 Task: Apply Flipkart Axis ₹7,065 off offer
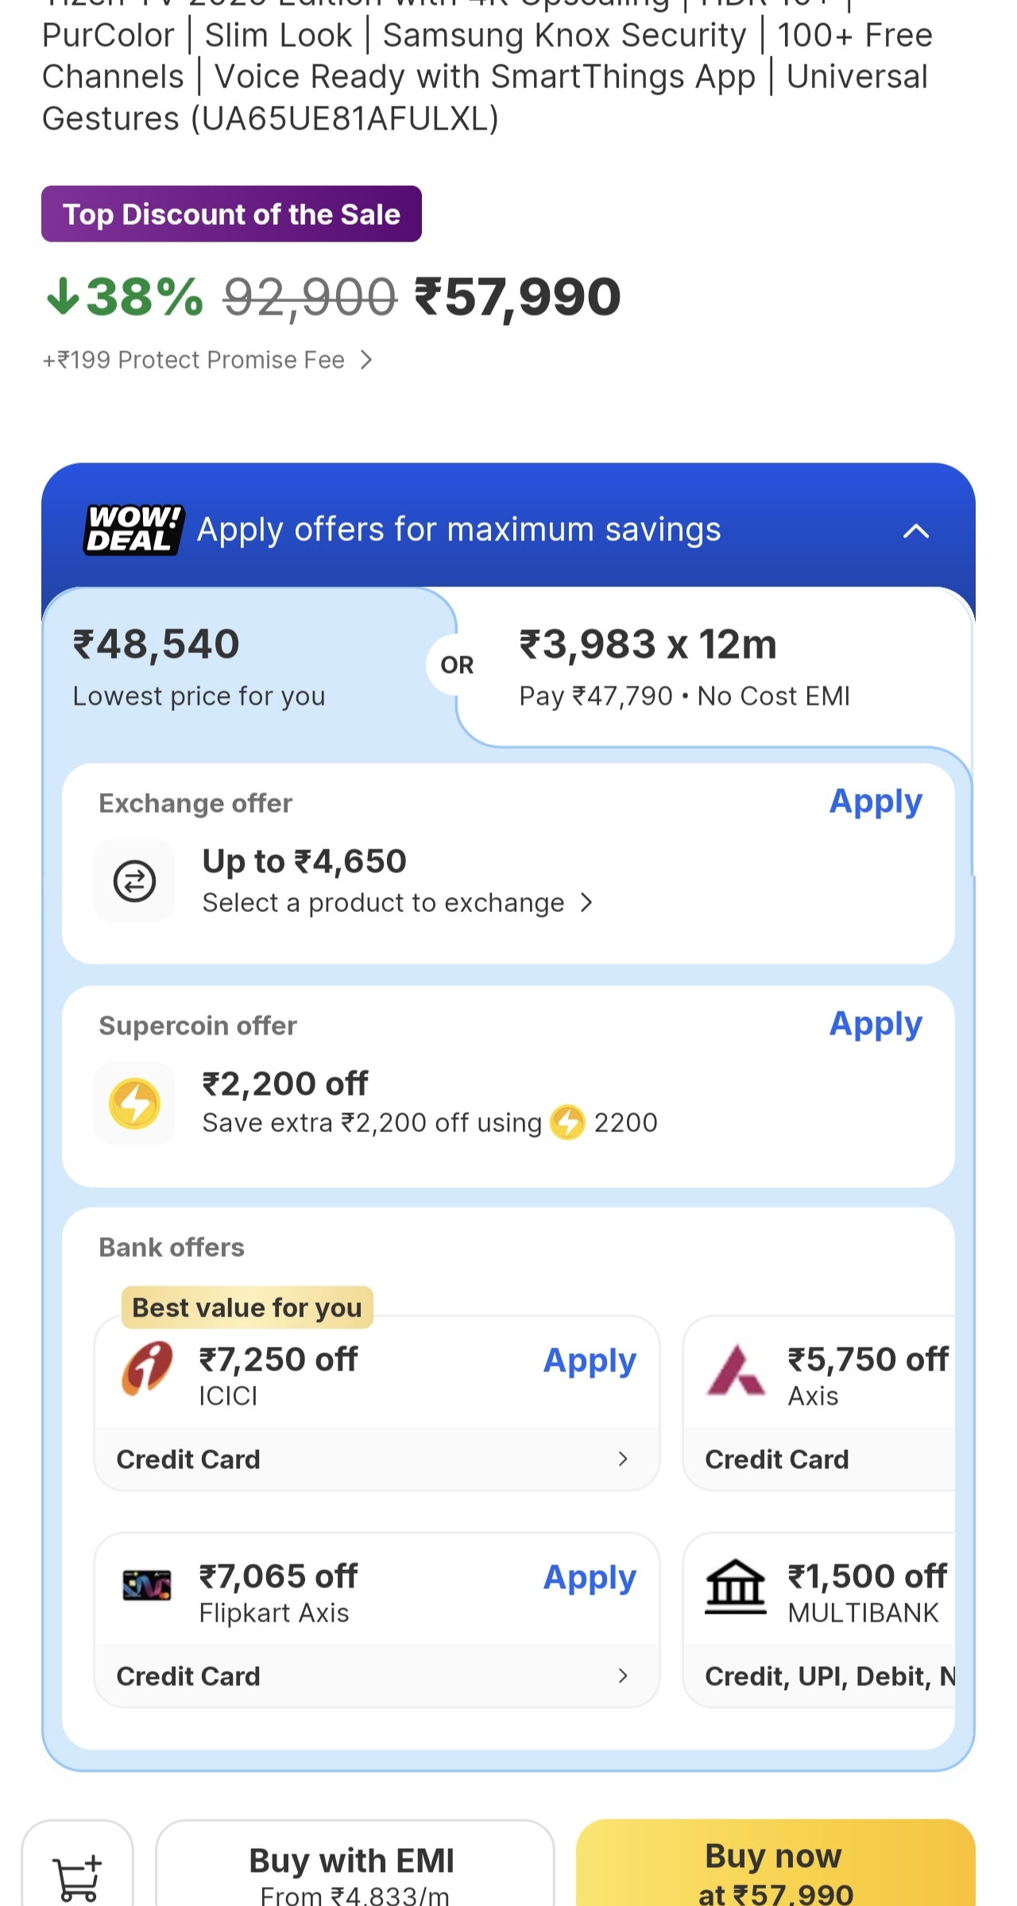point(590,1578)
